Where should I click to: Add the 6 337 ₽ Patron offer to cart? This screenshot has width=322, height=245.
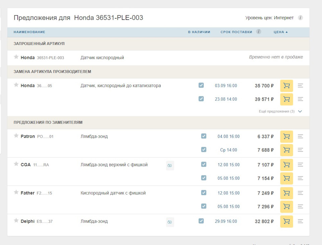click(x=286, y=136)
